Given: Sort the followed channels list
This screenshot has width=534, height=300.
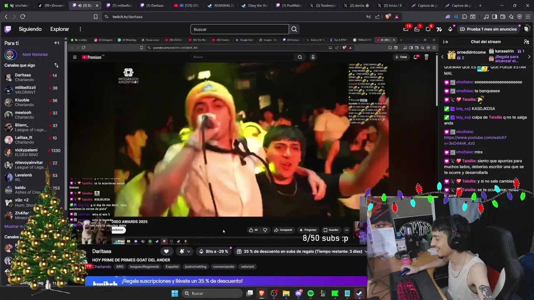Looking at the screenshot, I should [x=56, y=65].
